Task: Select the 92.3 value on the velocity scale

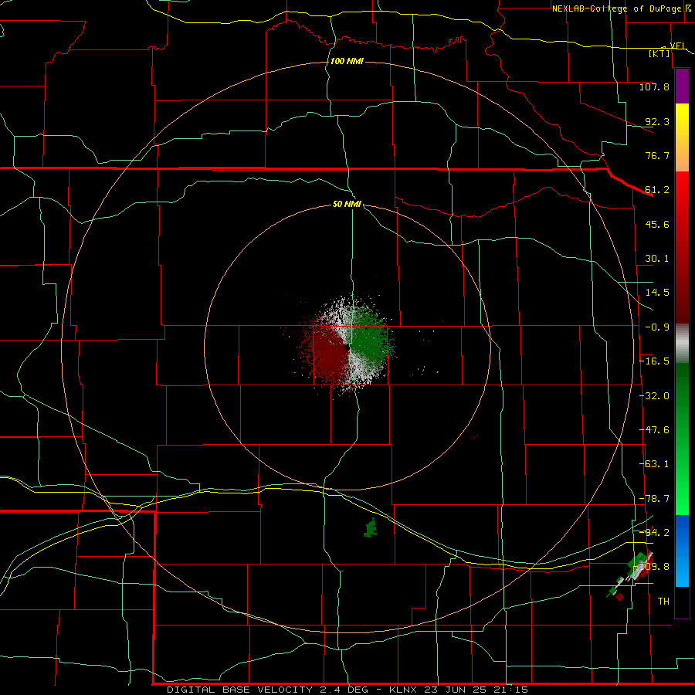Action: point(657,121)
